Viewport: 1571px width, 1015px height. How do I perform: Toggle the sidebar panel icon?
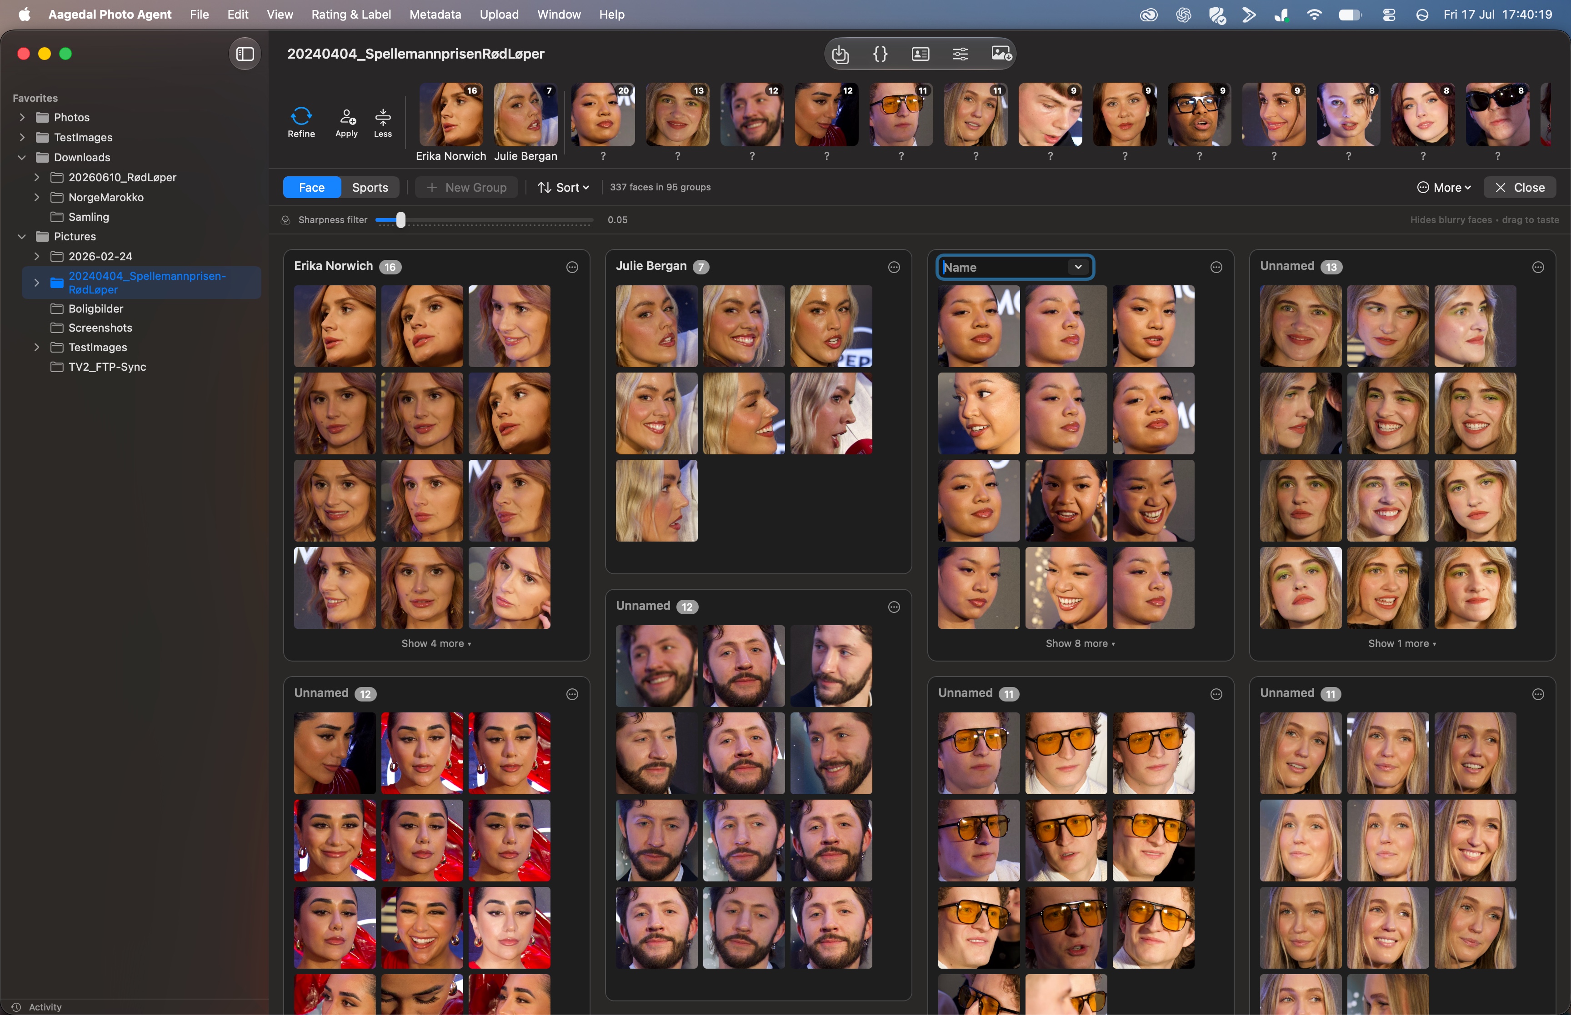point(245,54)
